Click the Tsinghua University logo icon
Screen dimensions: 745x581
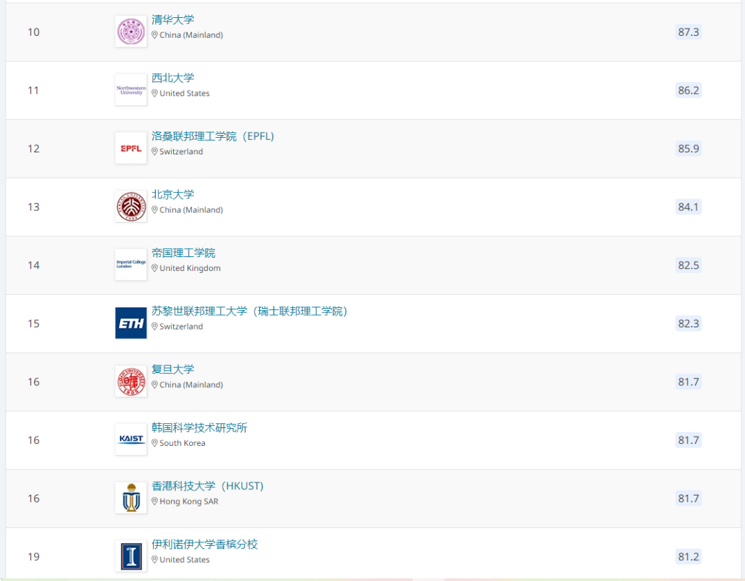[x=130, y=32]
